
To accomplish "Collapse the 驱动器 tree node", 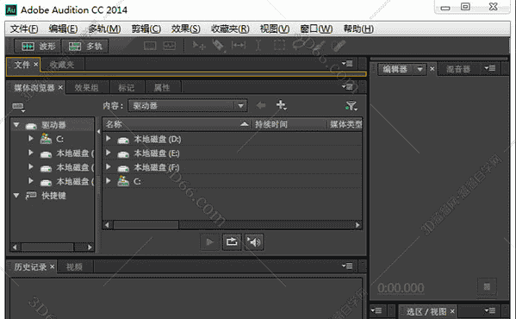I will pyautogui.click(x=16, y=125).
